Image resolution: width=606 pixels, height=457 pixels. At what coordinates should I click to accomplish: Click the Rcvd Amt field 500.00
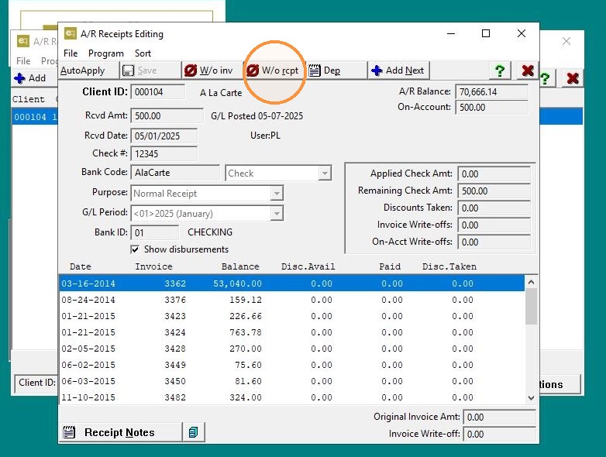tap(167, 116)
